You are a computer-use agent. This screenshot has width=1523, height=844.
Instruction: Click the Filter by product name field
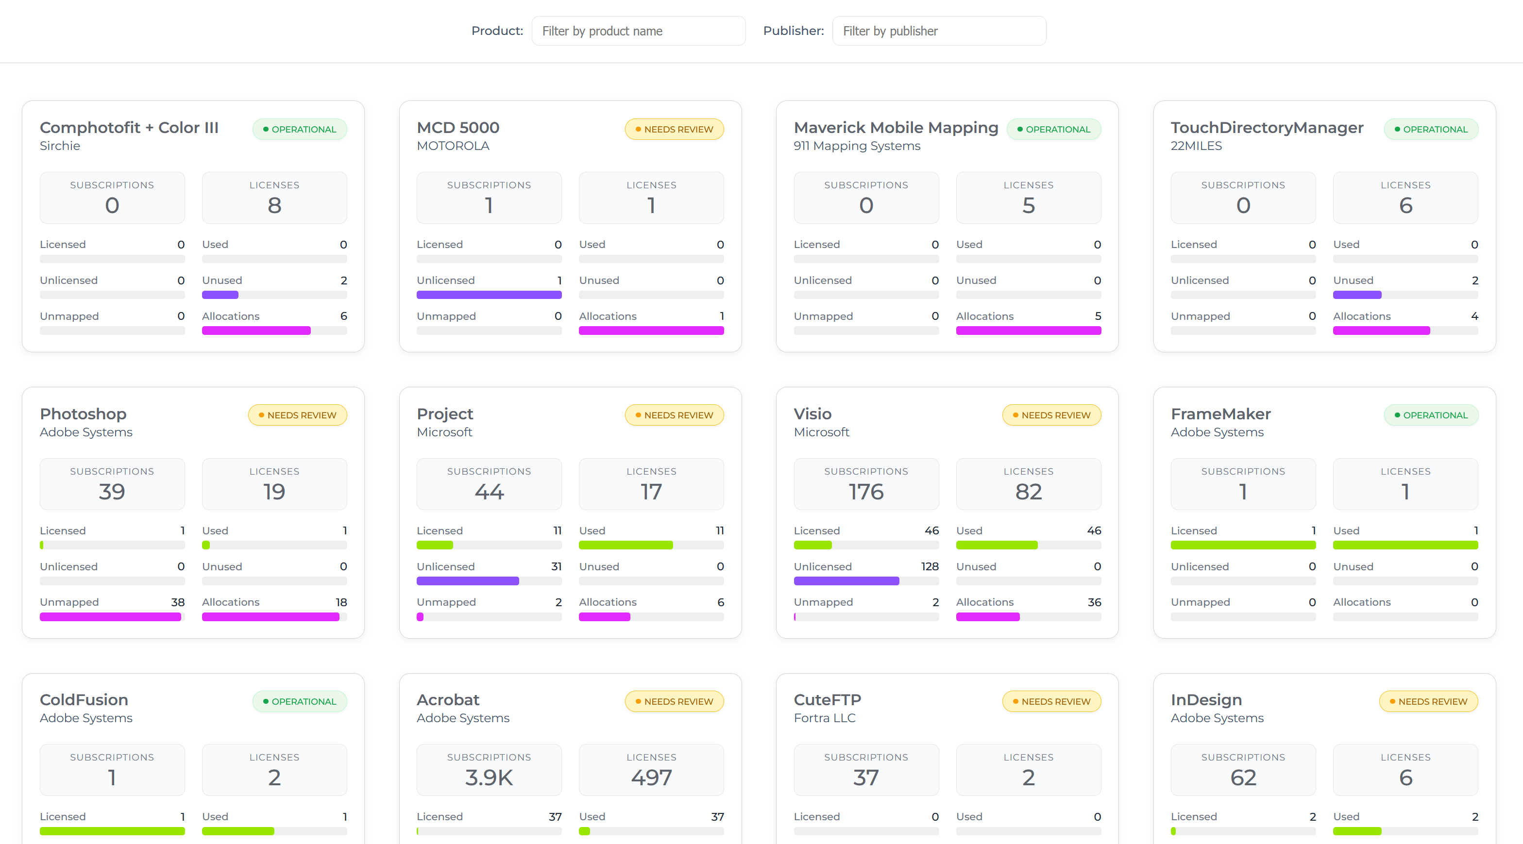pos(638,31)
